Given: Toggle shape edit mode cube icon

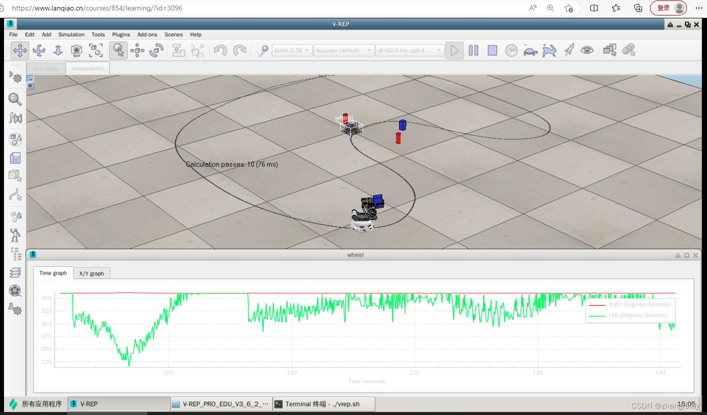Looking at the screenshot, I should point(15,176).
